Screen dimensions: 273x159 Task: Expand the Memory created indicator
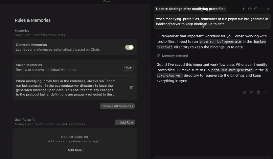point(172,56)
